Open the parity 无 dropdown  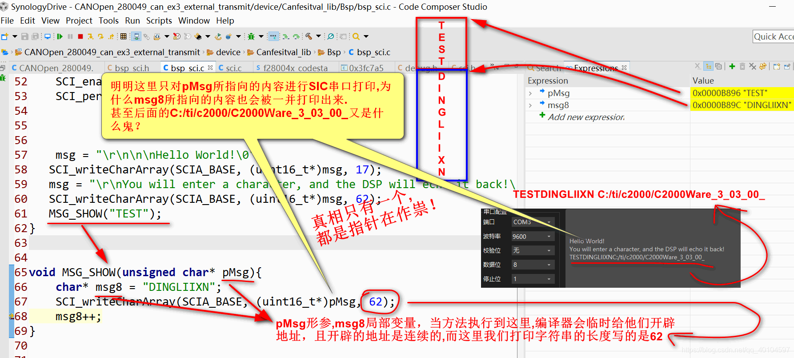[532, 250]
